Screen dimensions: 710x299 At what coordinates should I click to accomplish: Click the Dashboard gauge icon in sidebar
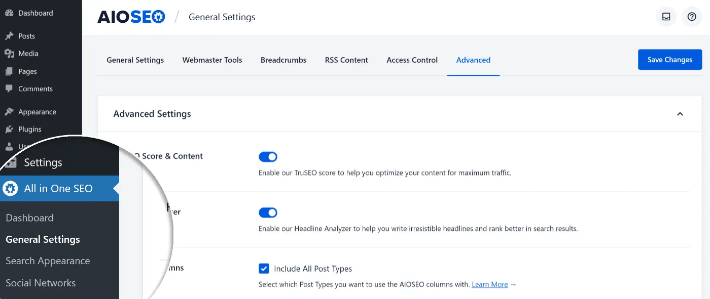[x=9, y=13]
